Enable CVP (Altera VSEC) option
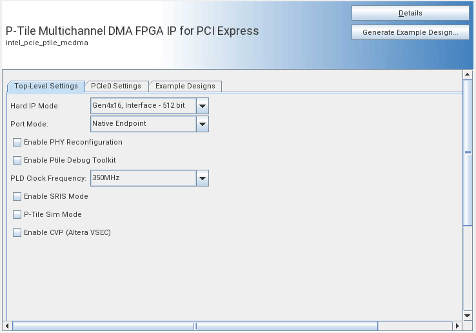476x333 pixels. pos(17,232)
